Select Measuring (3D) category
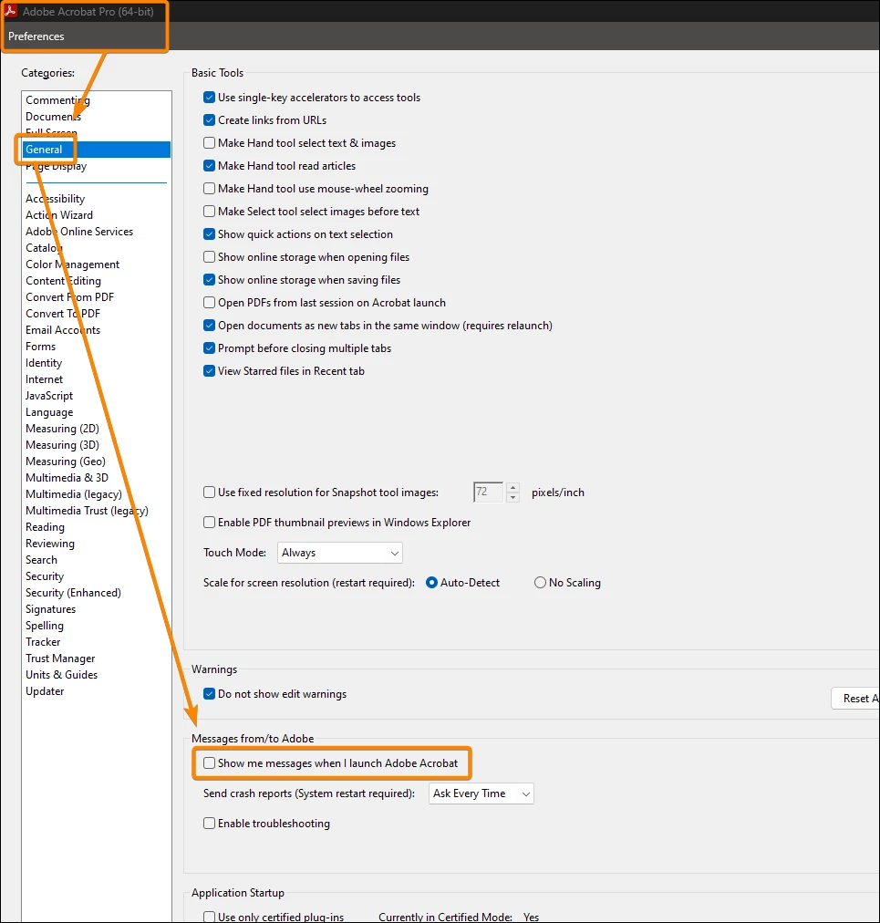The image size is (880, 923). point(62,445)
